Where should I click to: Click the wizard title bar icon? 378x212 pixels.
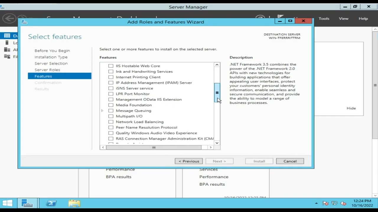(24, 22)
